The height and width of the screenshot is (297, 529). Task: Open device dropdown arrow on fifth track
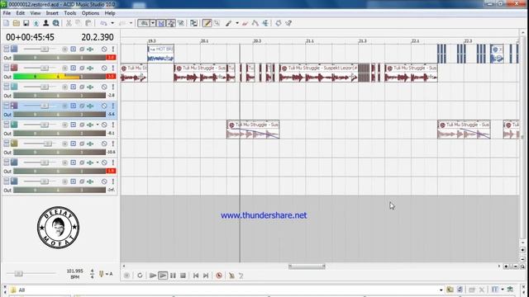point(98,125)
